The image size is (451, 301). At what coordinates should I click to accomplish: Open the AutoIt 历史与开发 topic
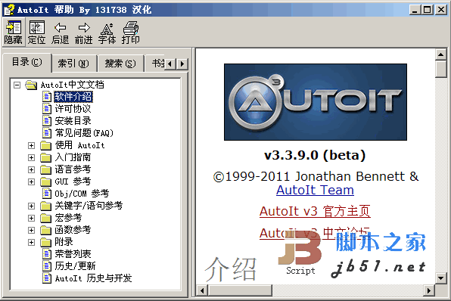(x=93, y=278)
